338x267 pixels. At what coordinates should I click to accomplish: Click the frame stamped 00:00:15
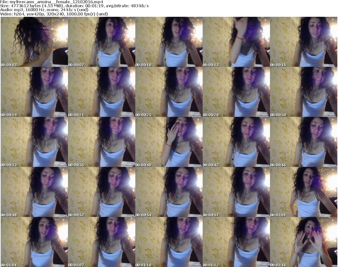[304, 42]
